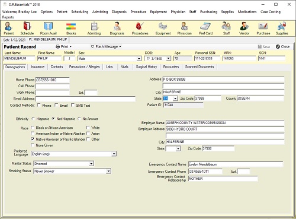Open the Blocks toolbar icon
The height and width of the screenshot is (219, 296).
point(71,28)
